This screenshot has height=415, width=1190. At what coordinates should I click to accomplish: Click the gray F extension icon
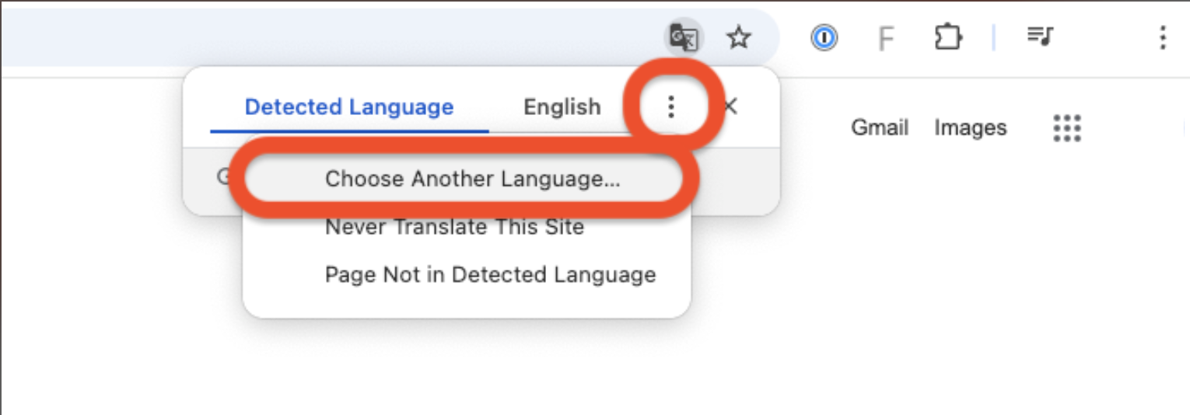coord(884,38)
